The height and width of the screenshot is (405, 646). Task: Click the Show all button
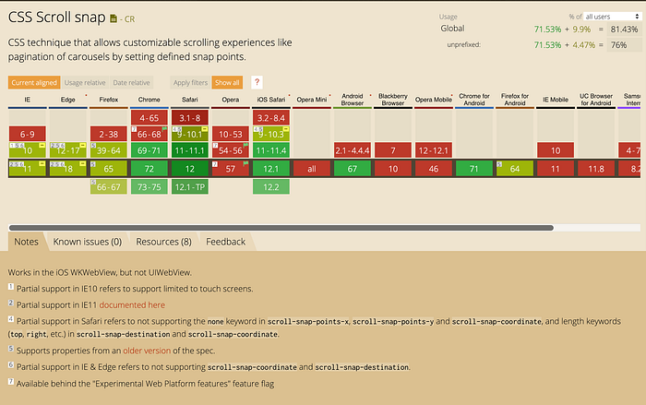227,82
